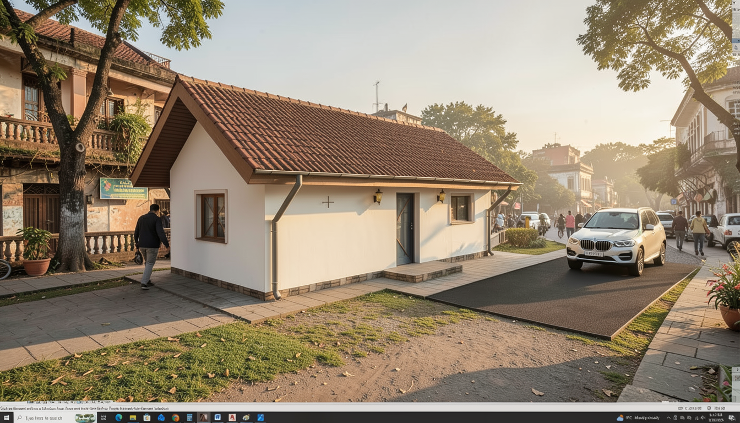The image size is (740, 423).
Task: Open the Windows Start menu
Action: point(6,418)
